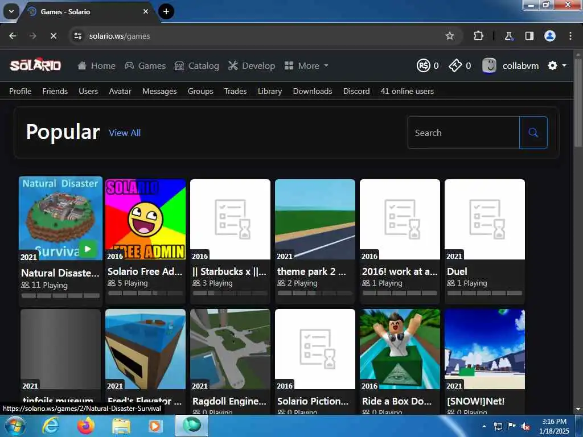This screenshot has width=583, height=437.
Task: Go back with browser back arrow
Action: (x=13, y=36)
